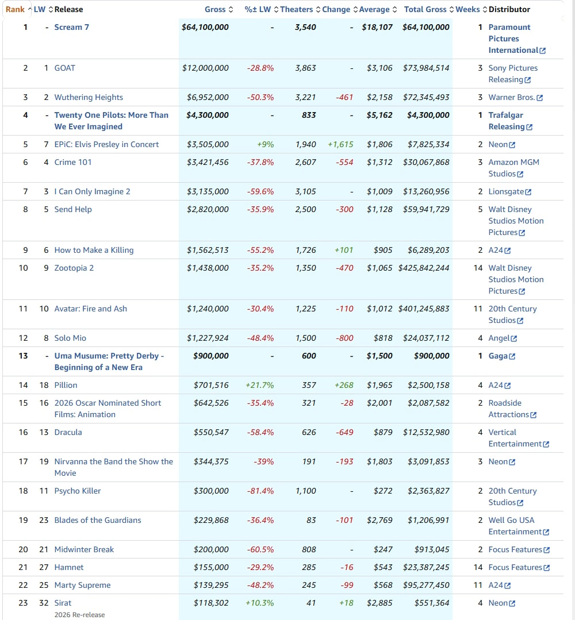
Task: Open external link icon in Zootopia 2 row
Action: (522, 291)
